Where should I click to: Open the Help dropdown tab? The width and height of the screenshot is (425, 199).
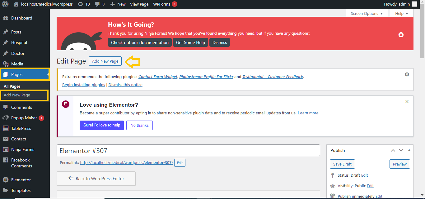click(402, 13)
